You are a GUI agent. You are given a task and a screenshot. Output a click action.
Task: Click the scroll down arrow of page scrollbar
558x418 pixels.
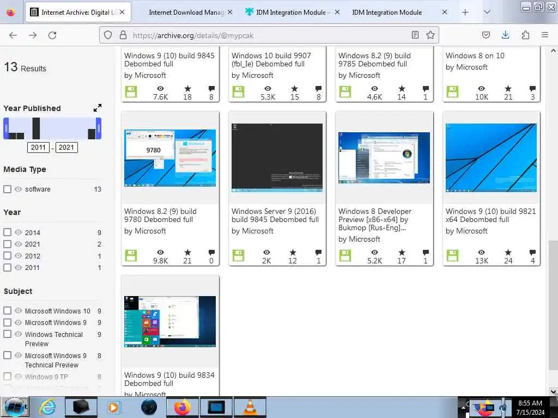click(x=554, y=392)
